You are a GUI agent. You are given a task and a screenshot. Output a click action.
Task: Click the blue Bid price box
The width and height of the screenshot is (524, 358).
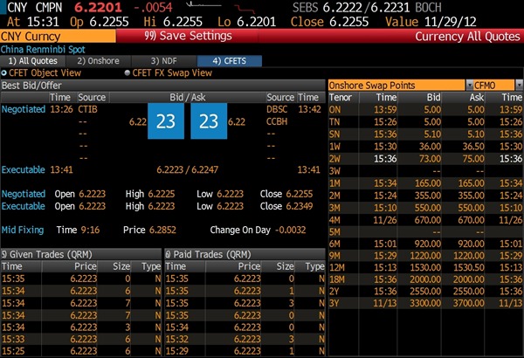click(x=165, y=122)
